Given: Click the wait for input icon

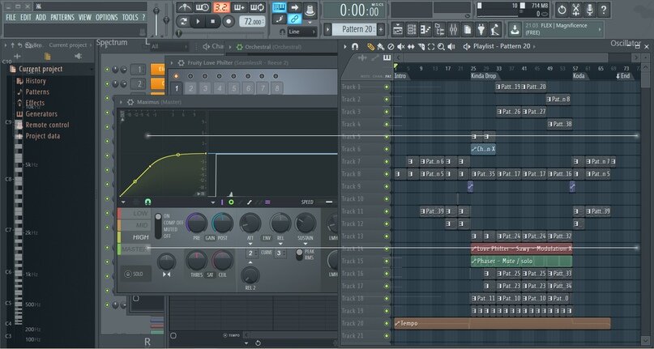Looking at the screenshot, I should [x=203, y=7].
